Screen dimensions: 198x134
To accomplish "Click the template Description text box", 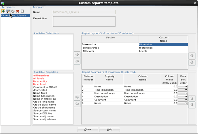I will click(x=84, y=21).
